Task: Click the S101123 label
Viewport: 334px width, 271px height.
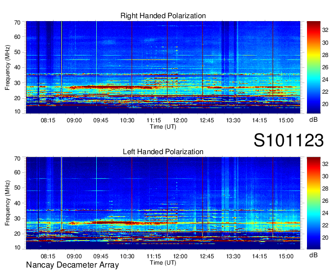Action: [x=289, y=140]
